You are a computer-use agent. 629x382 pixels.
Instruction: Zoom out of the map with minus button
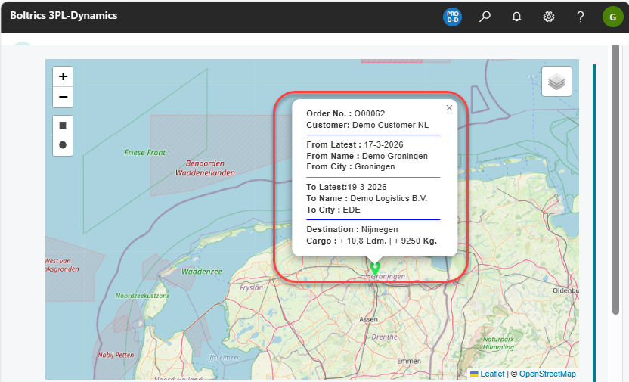[x=63, y=97]
